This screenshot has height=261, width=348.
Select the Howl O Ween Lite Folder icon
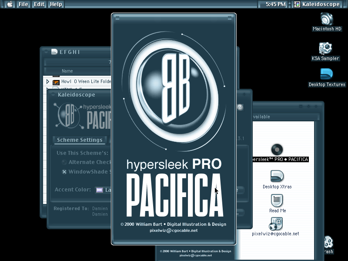point(56,82)
